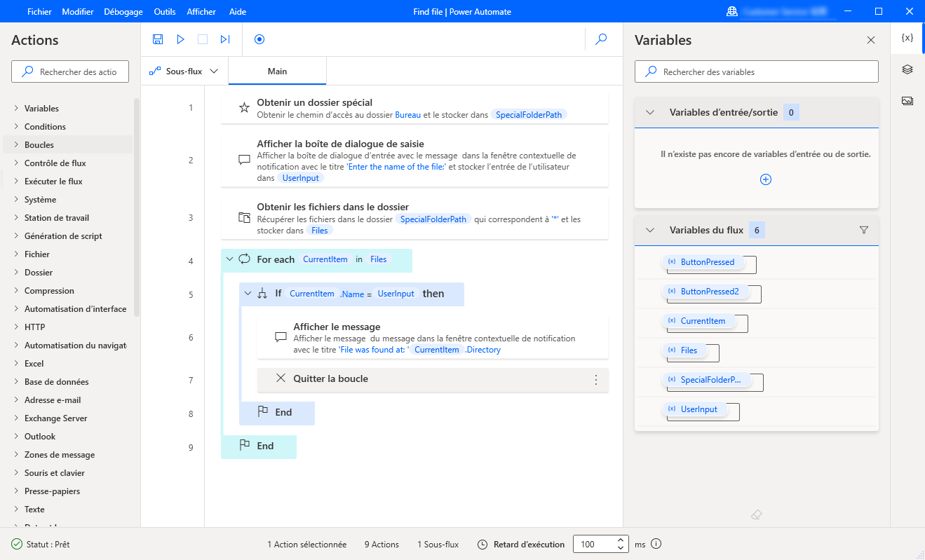Expand the Excel actions group
Screen dimensions: 925x560
(x=16, y=364)
